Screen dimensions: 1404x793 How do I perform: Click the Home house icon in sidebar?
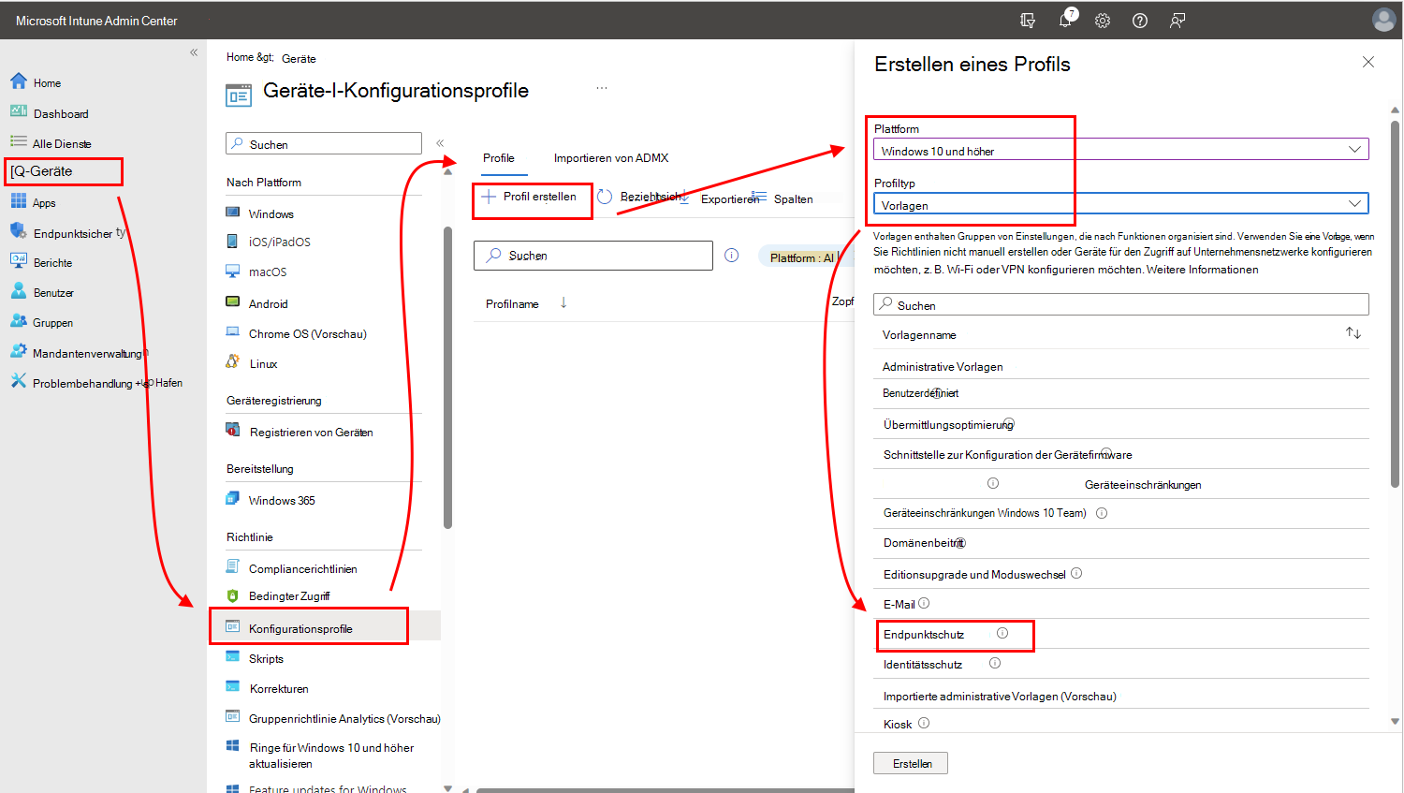[x=19, y=81]
